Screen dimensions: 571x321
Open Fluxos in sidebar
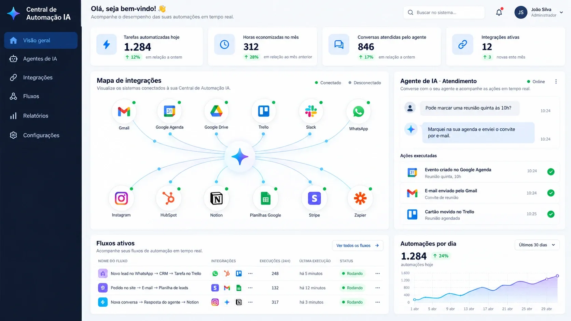pos(41,96)
